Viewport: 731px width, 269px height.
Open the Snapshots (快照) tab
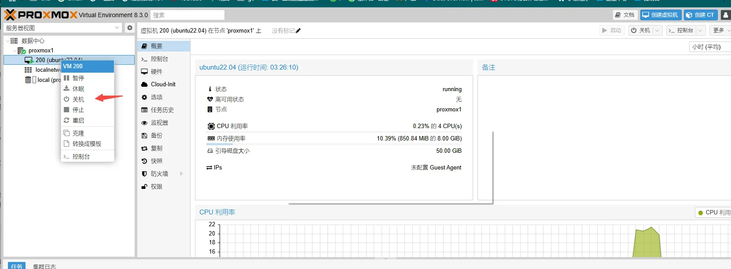coord(164,161)
